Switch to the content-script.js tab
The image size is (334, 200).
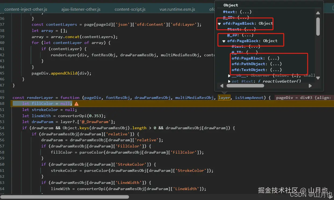click(130, 9)
